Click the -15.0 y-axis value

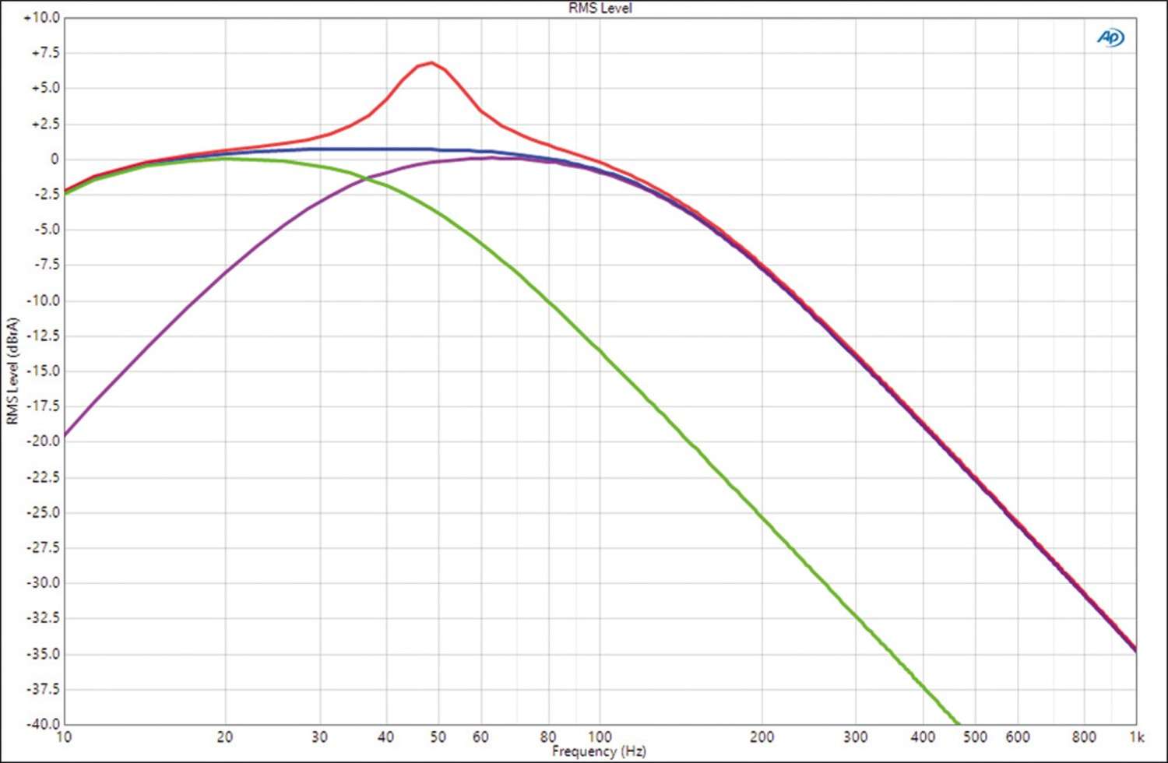point(42,371)
